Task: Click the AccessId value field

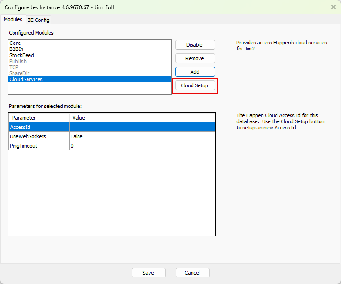Action: [x=142, y=127]
